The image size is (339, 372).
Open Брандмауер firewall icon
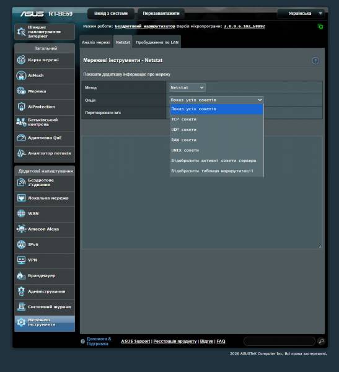pos(21,276)
